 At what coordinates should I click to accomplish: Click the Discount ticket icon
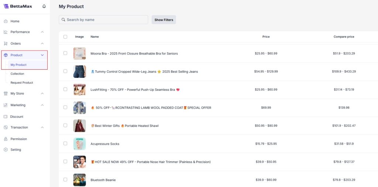click(6, 117)
